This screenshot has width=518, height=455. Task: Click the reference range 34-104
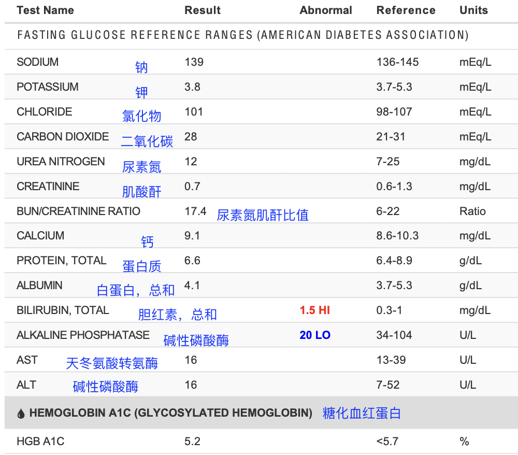pyautogui.click(x=394, y=335)
